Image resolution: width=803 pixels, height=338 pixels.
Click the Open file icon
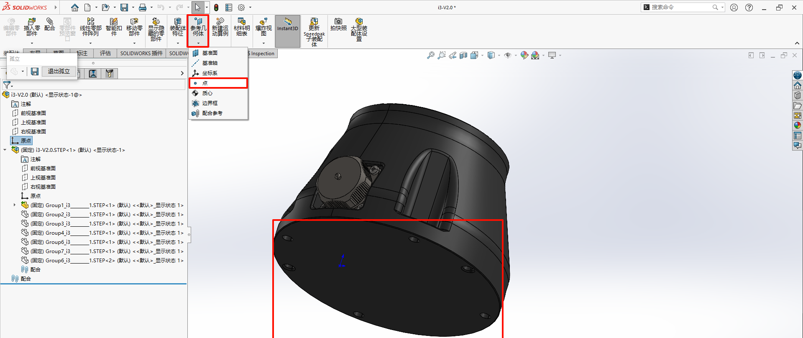105,8
